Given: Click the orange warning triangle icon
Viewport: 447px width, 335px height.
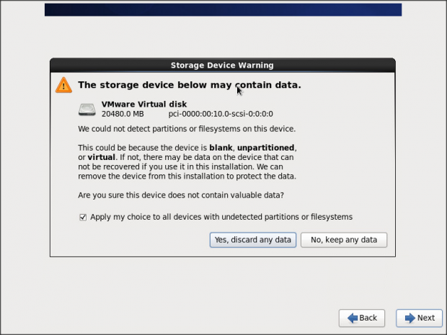Looking at the screenshot, I should click(63, 85).
